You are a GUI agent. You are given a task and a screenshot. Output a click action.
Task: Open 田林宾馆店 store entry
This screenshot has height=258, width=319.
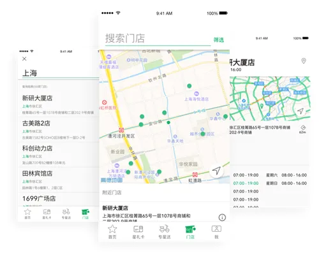(59, 180)
